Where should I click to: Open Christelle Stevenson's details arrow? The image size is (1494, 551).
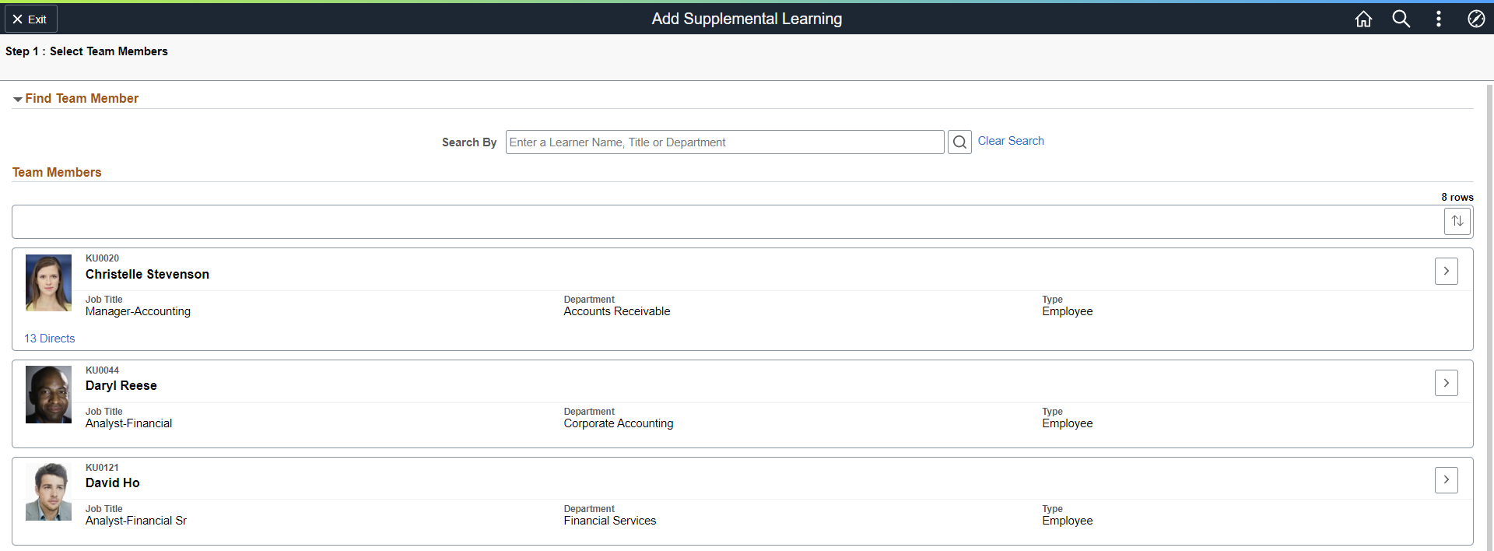click(1447, 271)
